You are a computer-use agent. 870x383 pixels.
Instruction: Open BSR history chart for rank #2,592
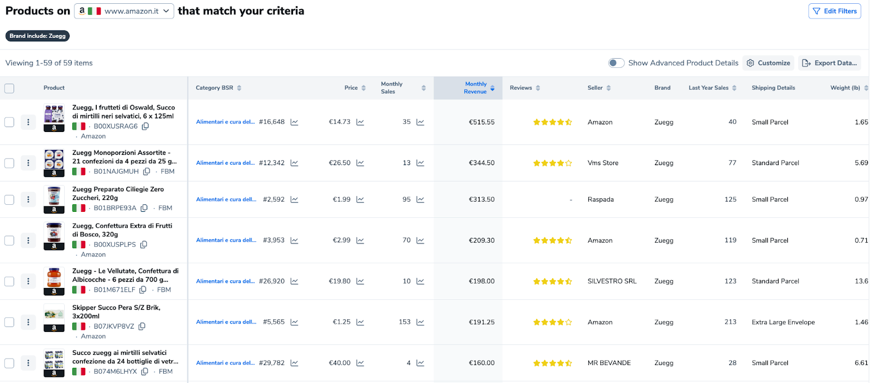pyautogui.click(x=294, y=199)
